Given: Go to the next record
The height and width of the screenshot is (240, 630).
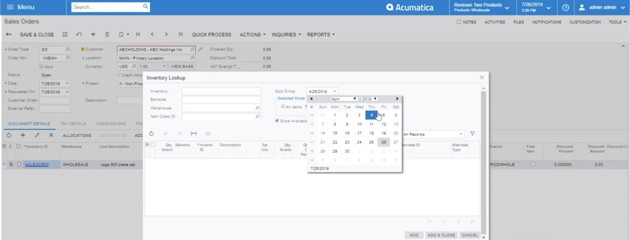Looking at the screenshot, I should (166, 34).
